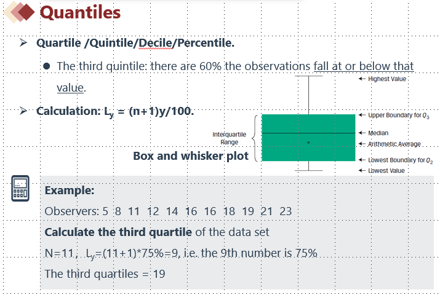The height and width of the screenshot is (295, 440).
Task: Click the arrow beside the Median label
Action: 362,133
